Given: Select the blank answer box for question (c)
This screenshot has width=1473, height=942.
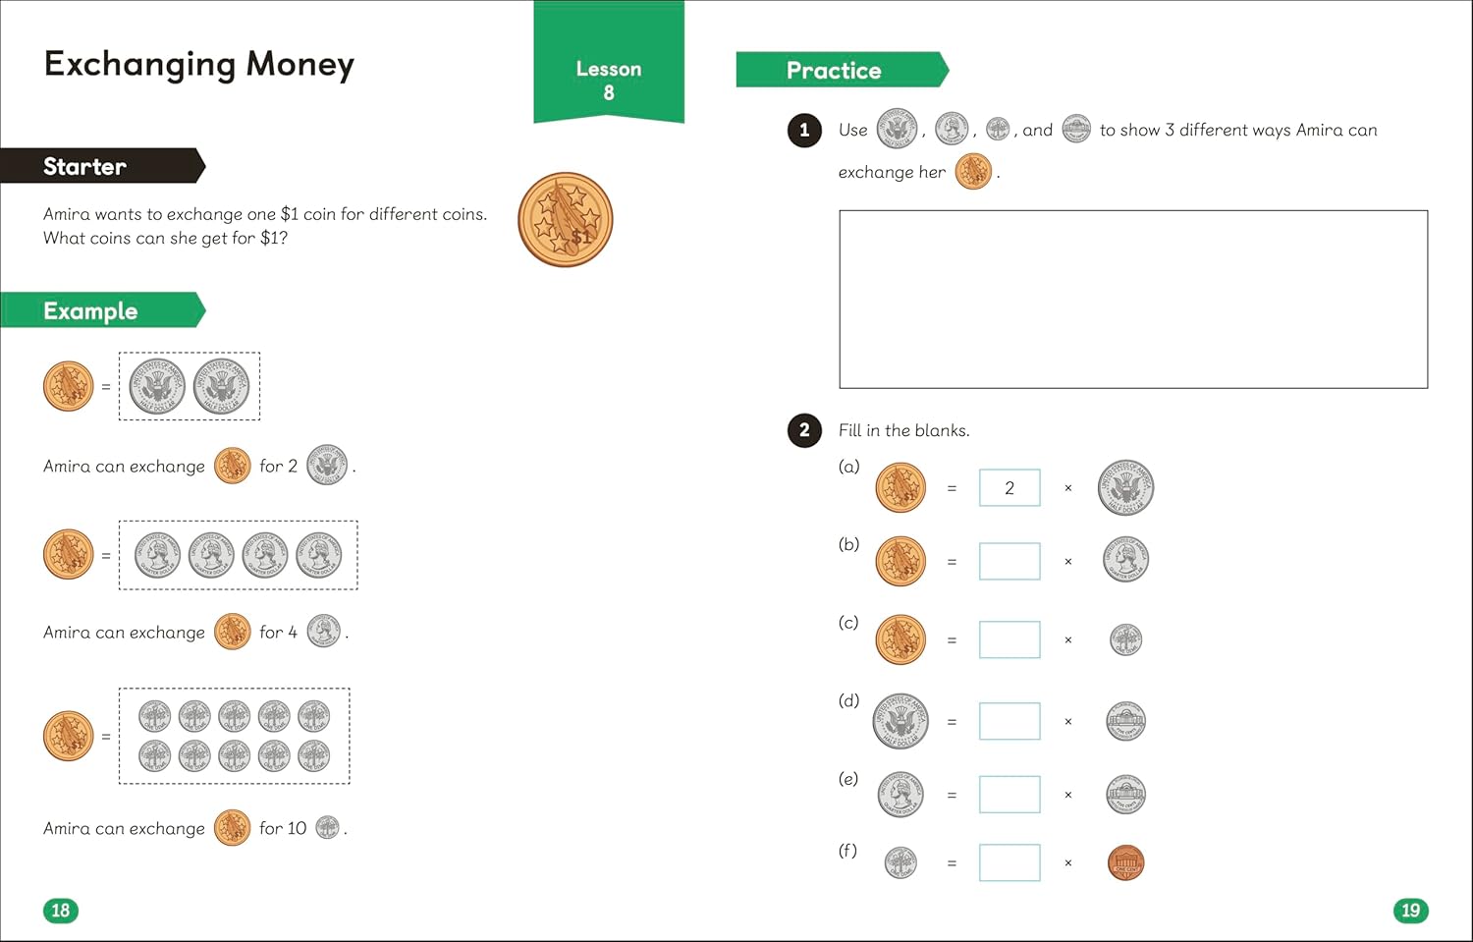Looking at the screenshot, I should (1009, 639).
